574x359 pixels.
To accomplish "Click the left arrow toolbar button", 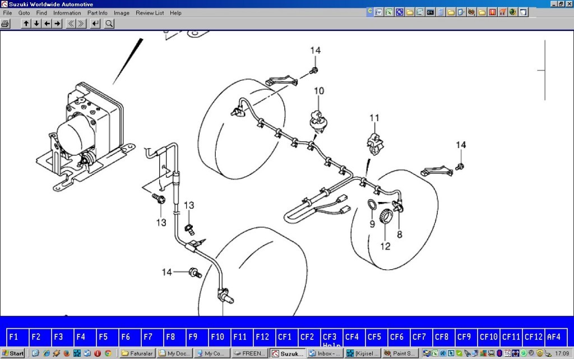I will pos(47,24).
